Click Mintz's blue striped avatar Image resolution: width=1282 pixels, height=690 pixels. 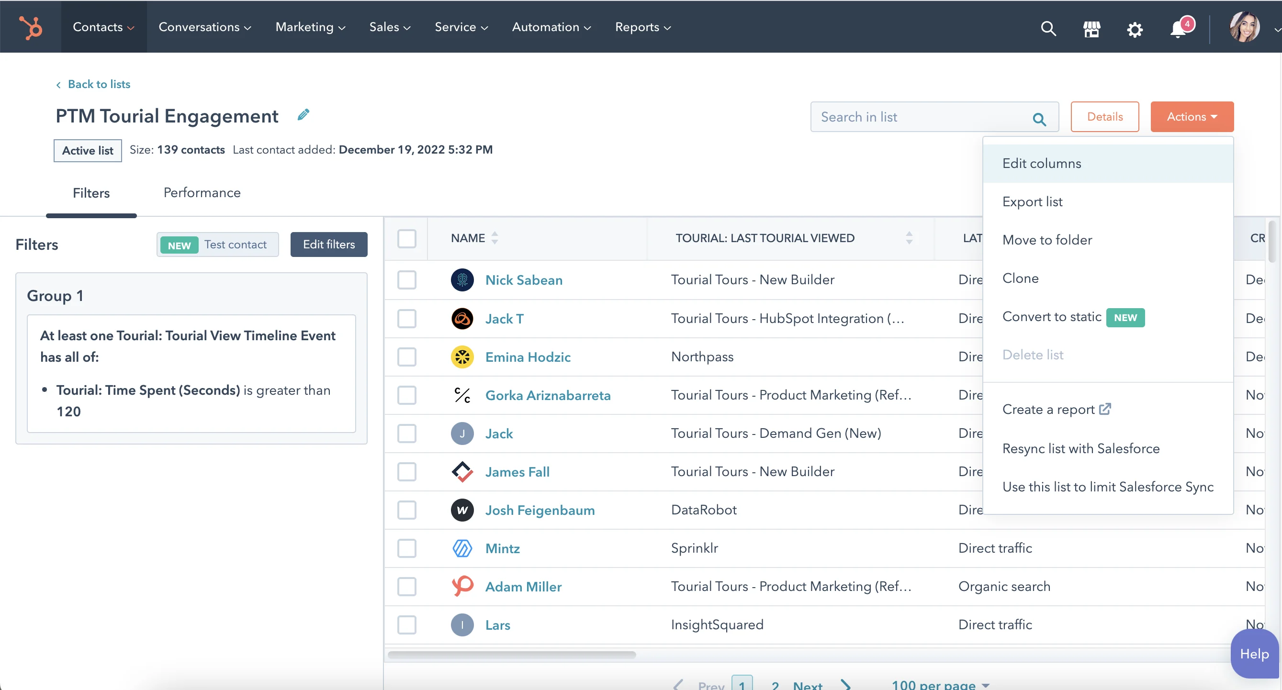(462, 548)
